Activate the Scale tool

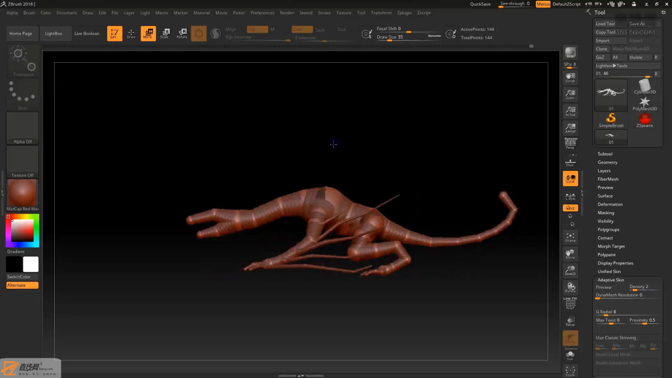[x=165, y=34]
